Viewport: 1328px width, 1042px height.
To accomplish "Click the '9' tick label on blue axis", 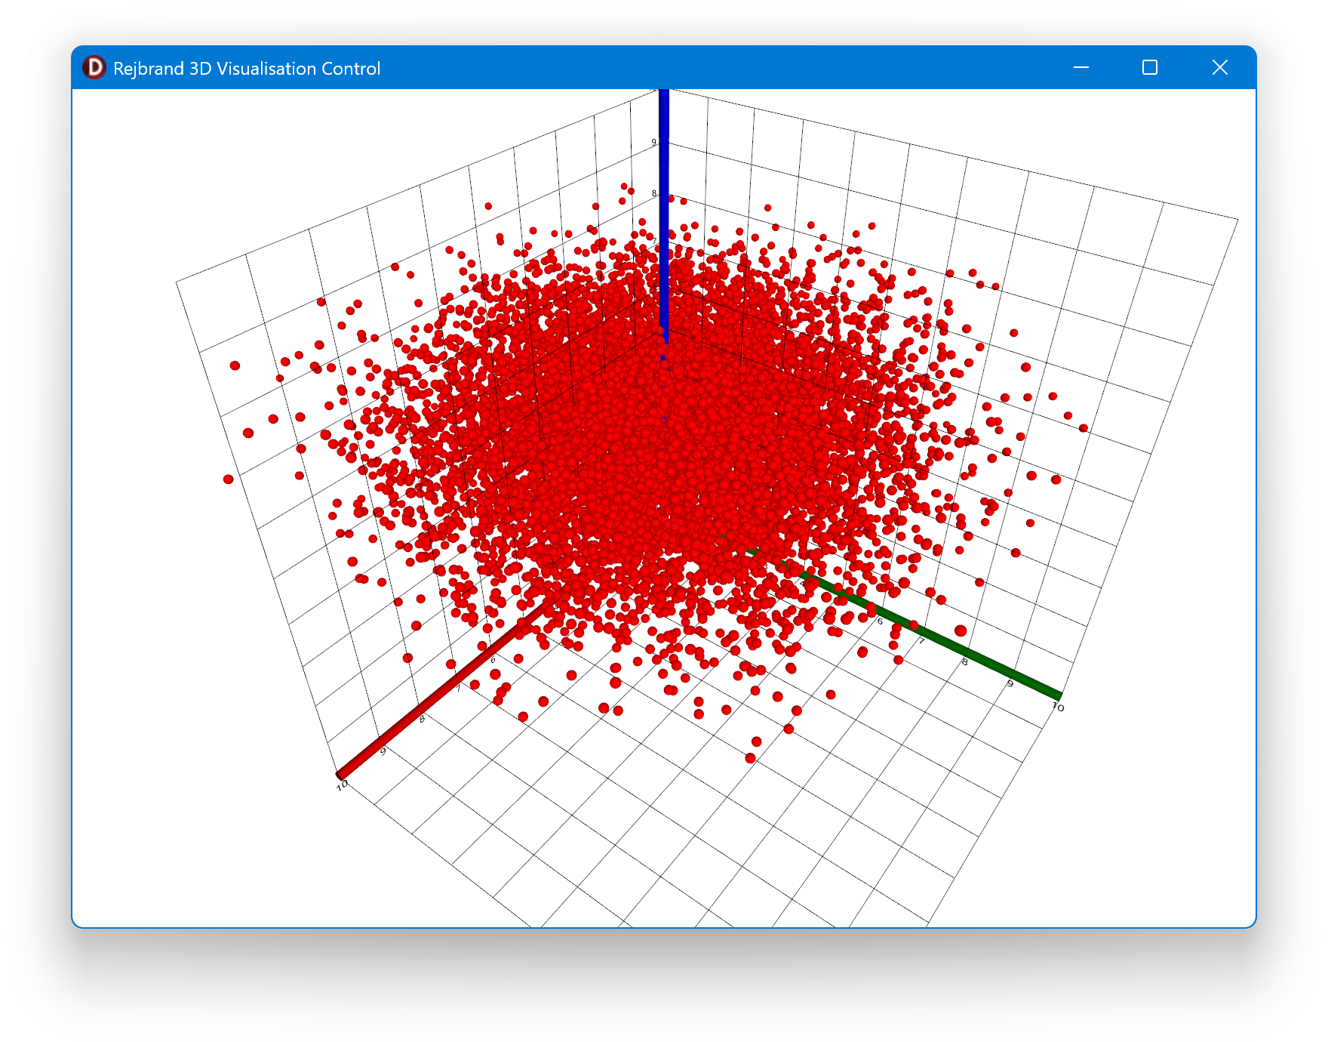I will pyautogui.click(x=653, y=143).
